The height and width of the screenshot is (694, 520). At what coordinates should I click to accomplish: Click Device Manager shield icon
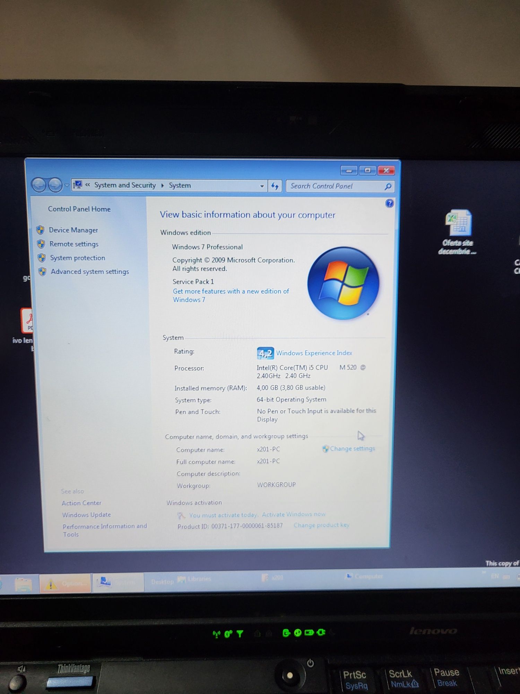tap(40, 230)
